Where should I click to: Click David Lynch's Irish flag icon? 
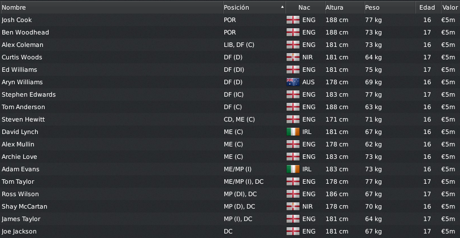[293, 132]
